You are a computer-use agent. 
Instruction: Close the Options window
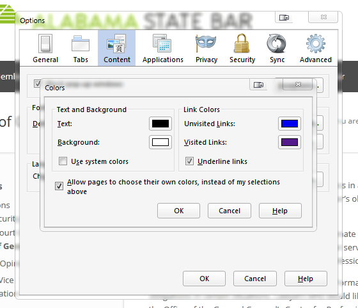[x=323, y=17]
